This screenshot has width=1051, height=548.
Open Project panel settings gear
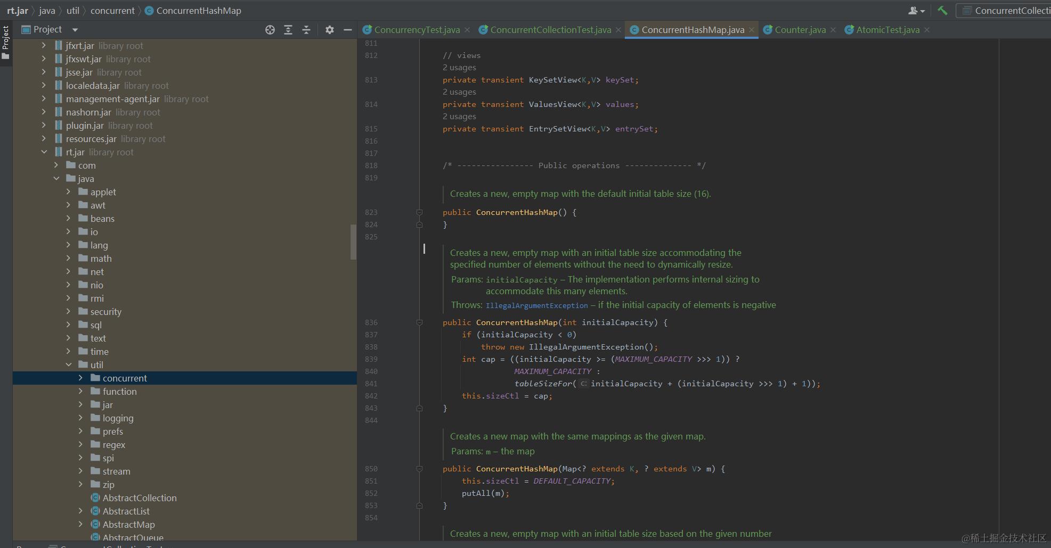pos(330,30)
